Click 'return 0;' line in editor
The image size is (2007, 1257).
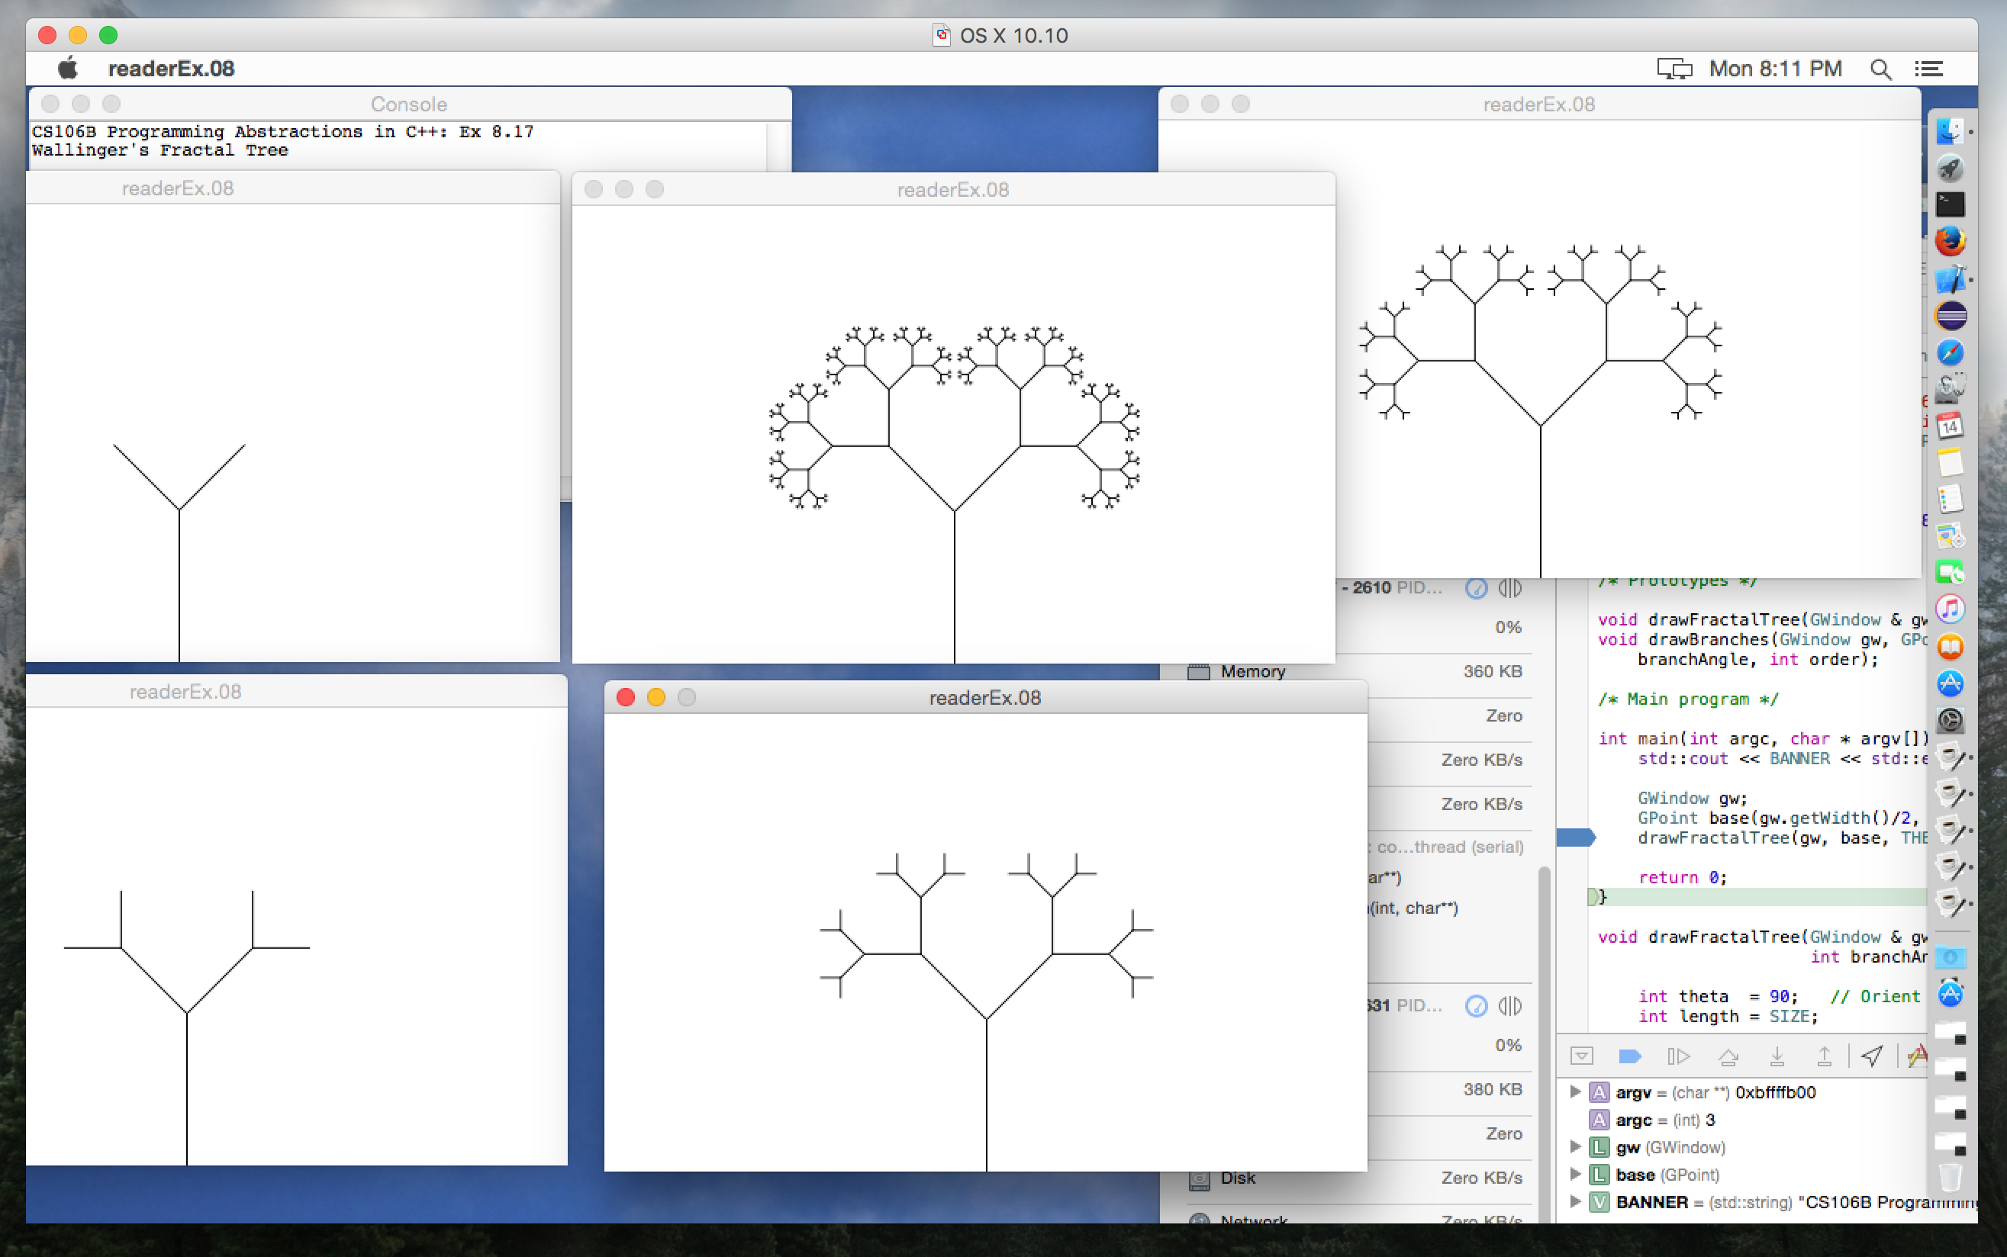pos(1682,877)
